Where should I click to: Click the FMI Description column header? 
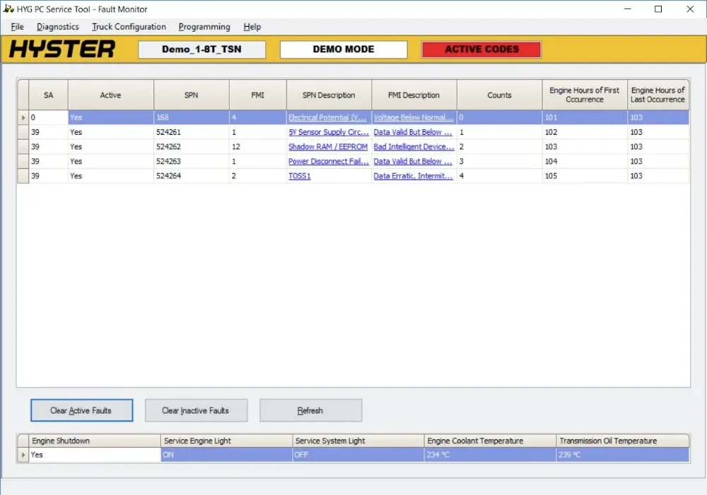(414, 95)
